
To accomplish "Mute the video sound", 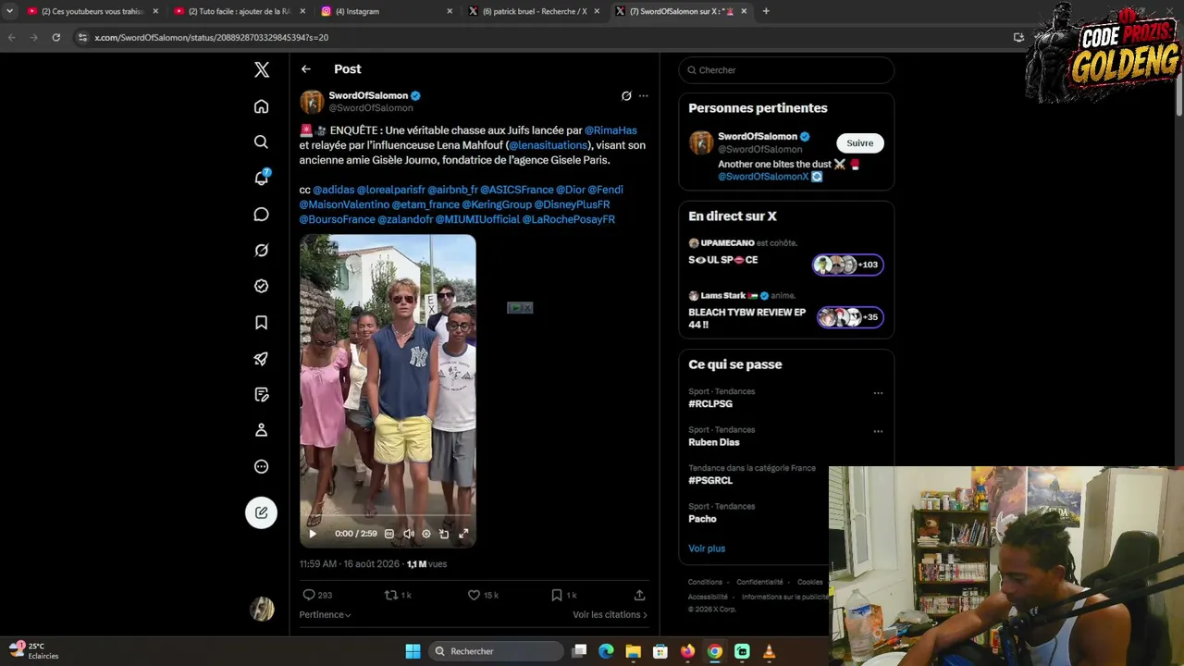I will tap(409, 534).
